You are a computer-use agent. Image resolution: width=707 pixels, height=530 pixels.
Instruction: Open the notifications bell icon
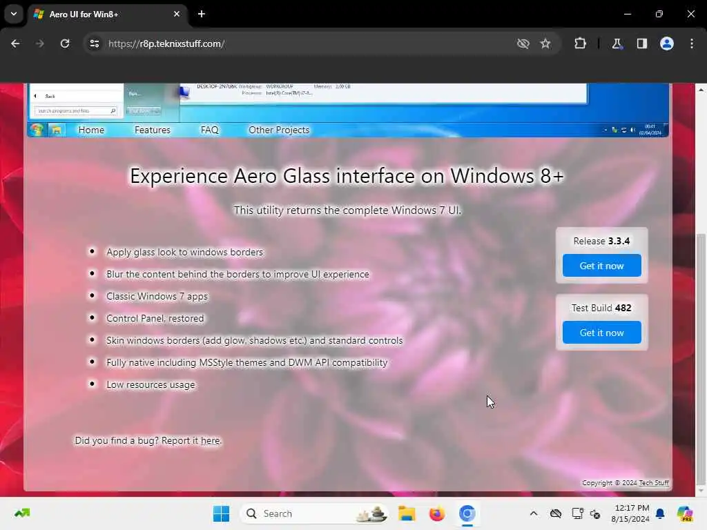[660, 513]
